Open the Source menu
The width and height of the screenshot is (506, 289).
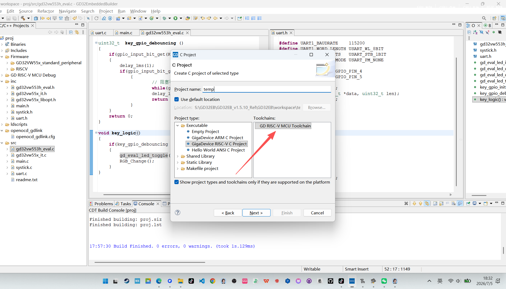point(26,11)
